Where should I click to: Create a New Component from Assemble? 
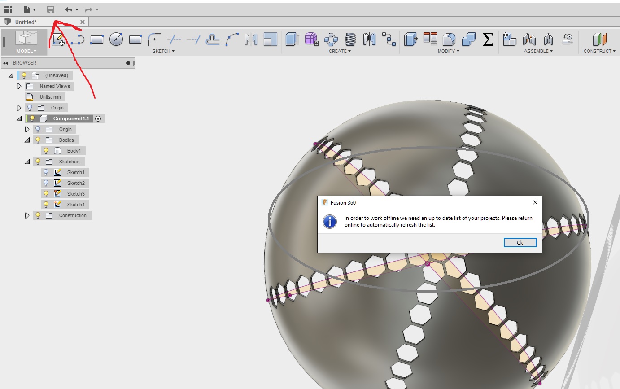pyautogui.click(x=509, y=39)
